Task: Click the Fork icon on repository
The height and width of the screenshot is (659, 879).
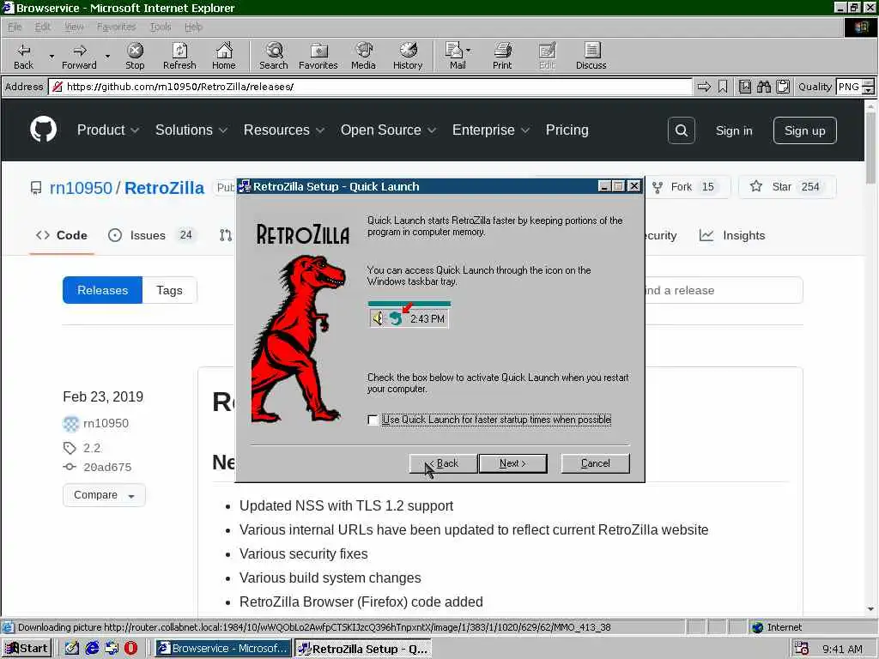Action: (658, 187)
